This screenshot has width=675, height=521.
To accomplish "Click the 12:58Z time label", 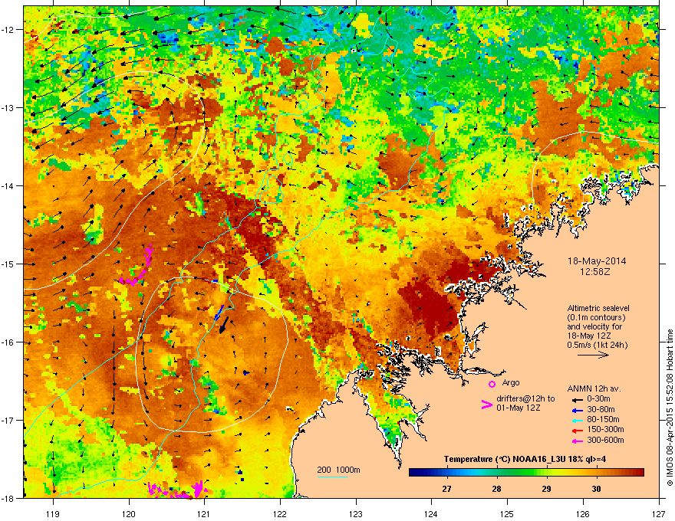I will tap(595, 272).
